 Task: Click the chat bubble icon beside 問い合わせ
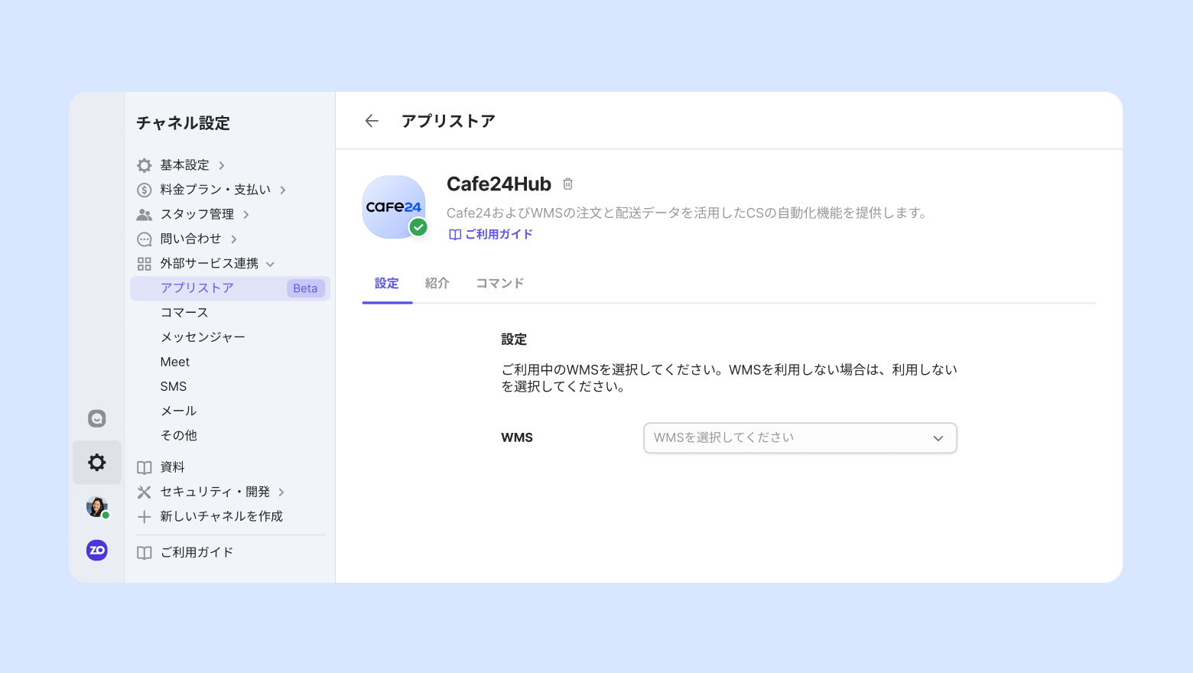pos(144,239)
